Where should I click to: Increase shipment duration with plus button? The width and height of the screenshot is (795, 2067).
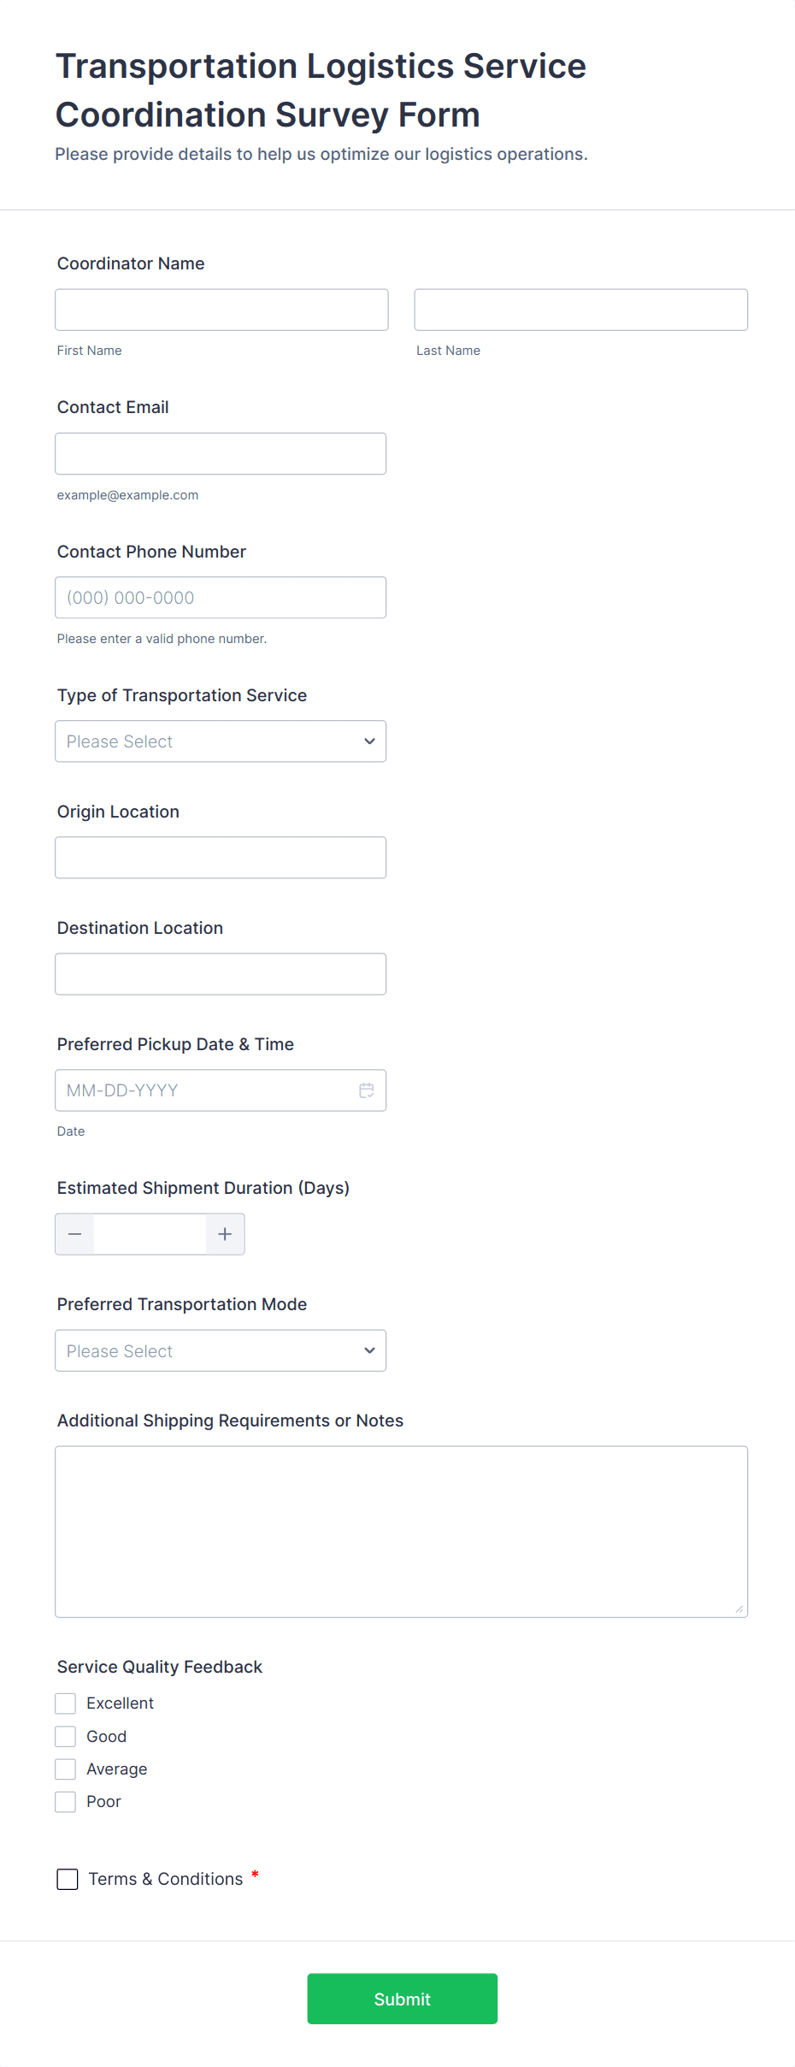225,1234
